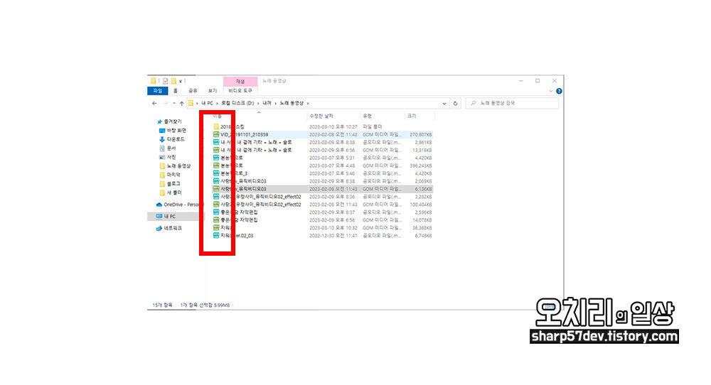Go up one folder level

(182, 103)
